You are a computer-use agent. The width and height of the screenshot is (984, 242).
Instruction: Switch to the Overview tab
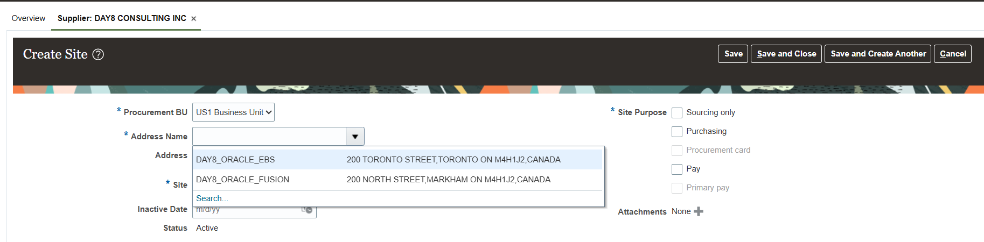(29, 18)
